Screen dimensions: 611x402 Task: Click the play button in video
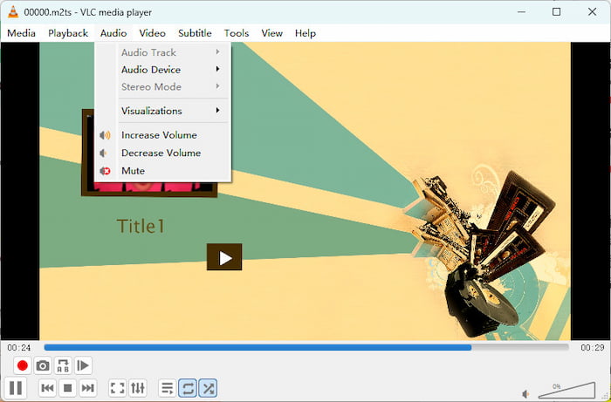click(224, 257)
